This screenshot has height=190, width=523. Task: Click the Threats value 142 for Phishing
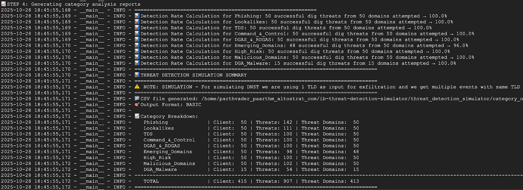click(x=288, y=122)
